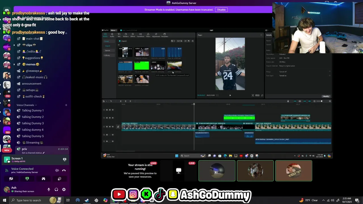Toggle Discord microphone mute next to Ash
This screenshot has height=204, width=363.
point(49,190)
